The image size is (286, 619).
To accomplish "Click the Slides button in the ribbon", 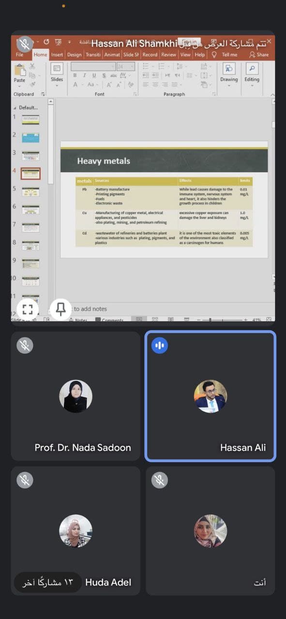I will point(57,73).
